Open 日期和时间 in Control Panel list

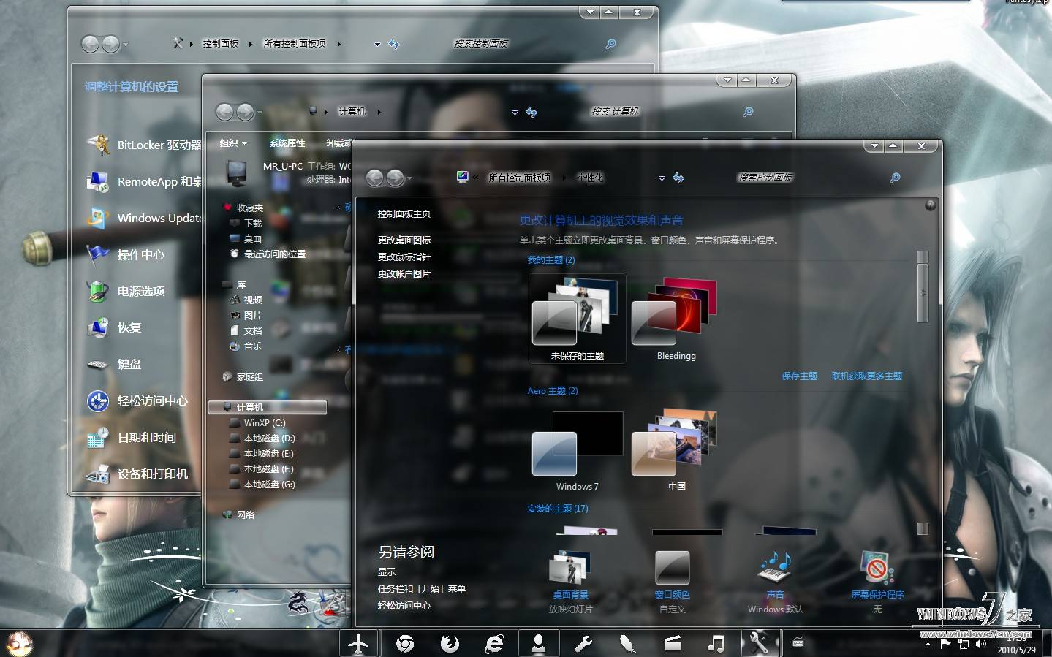[131, 437]
